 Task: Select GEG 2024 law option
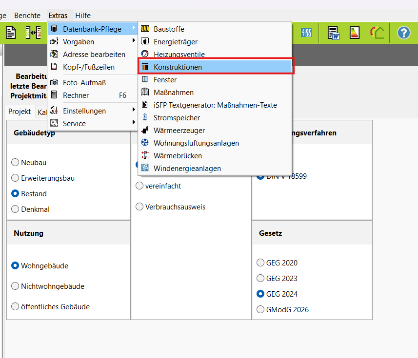(260, 294)
